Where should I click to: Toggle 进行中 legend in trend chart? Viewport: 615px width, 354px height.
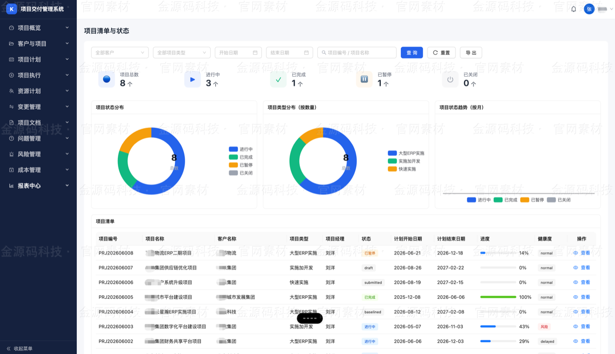pyautogui.click(x=479, y=200)
